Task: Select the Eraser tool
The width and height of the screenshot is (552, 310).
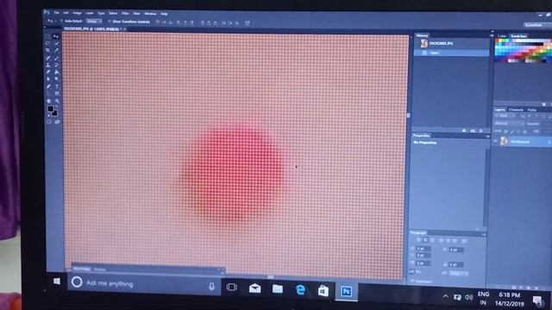Action: pos(48,71)
